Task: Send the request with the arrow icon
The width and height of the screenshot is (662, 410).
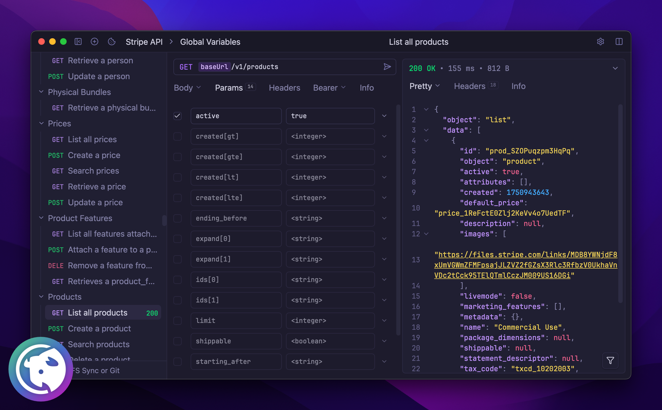Action: pyautogui.click(x=387, y=67)
